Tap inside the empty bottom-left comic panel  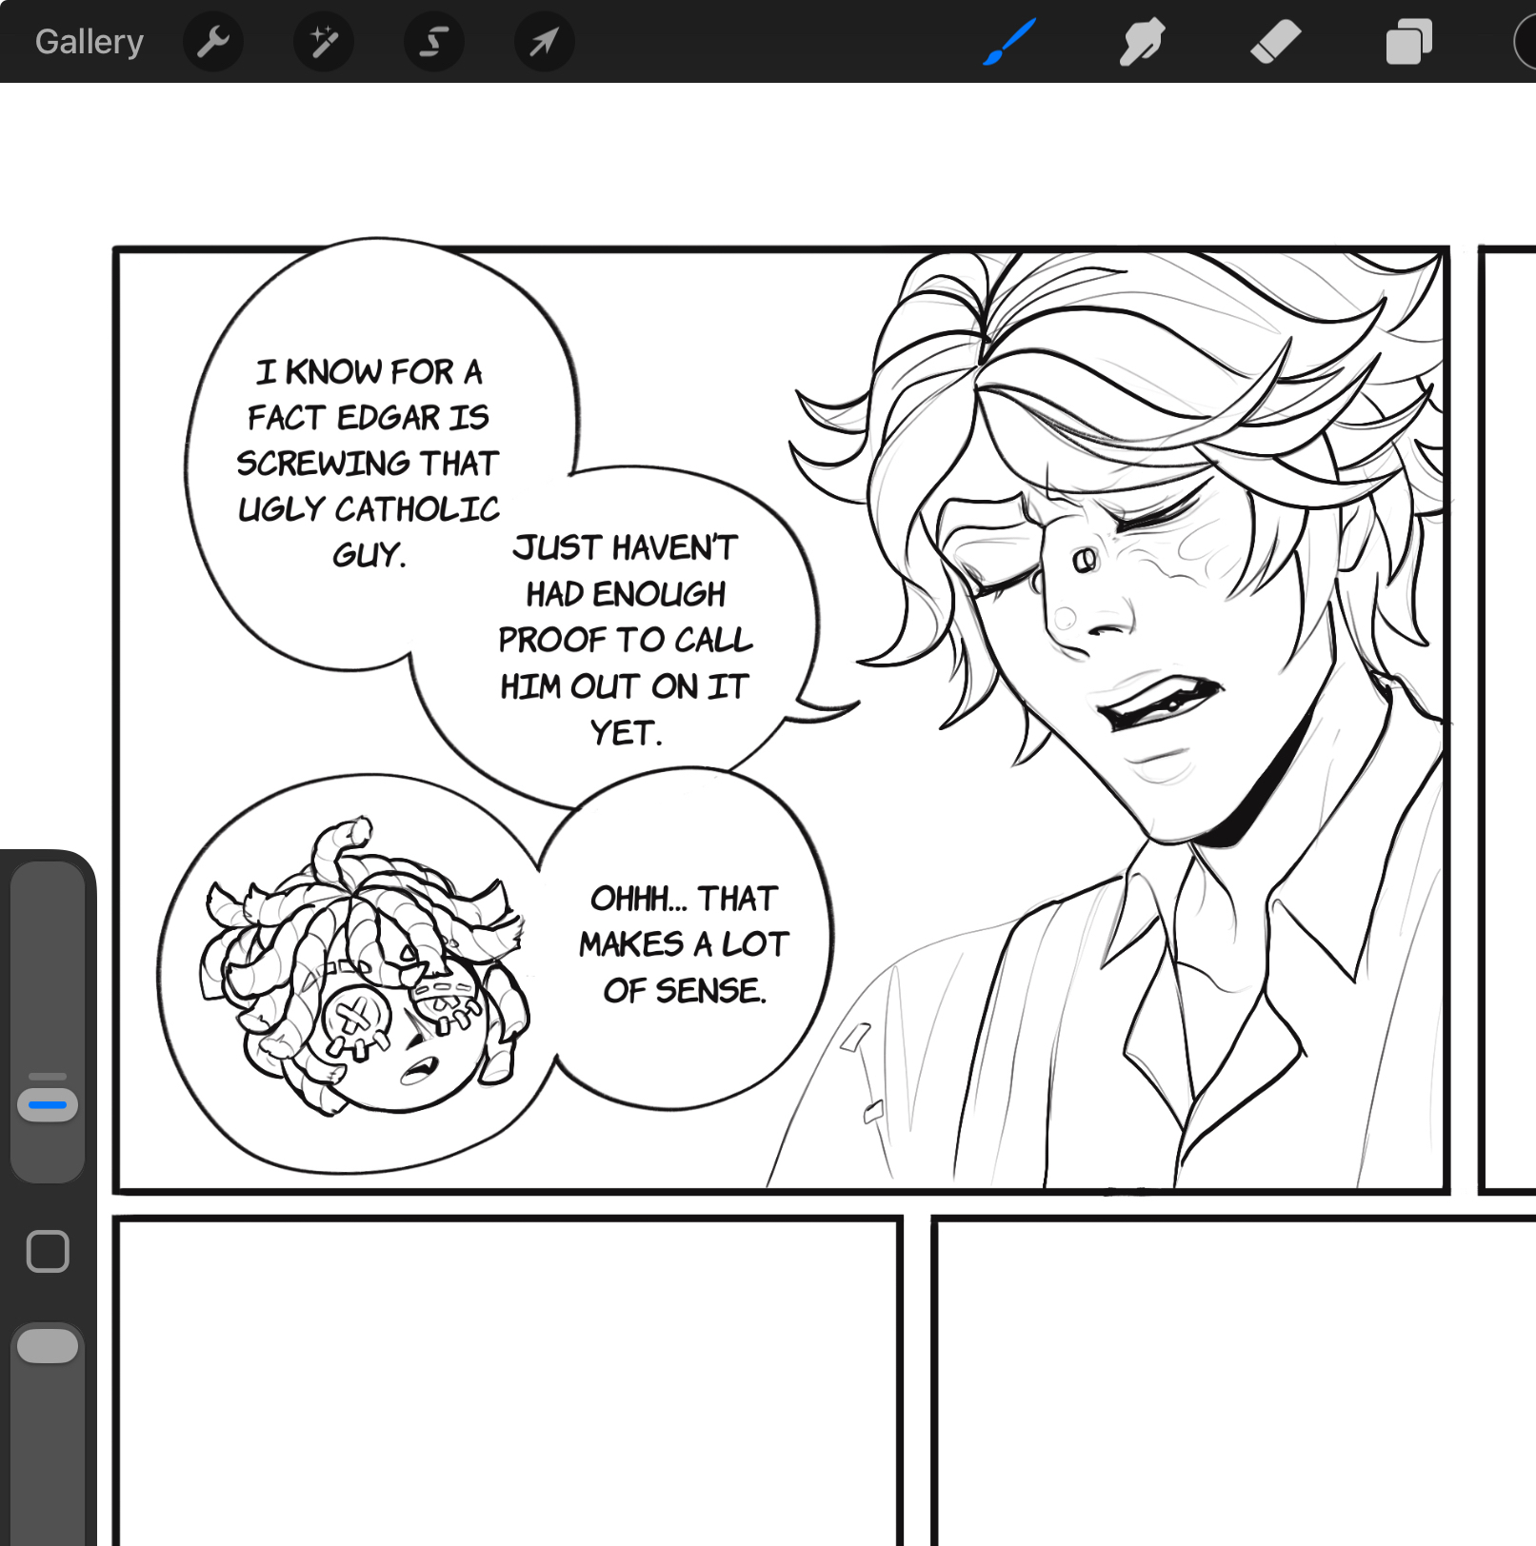point(507,1380)
